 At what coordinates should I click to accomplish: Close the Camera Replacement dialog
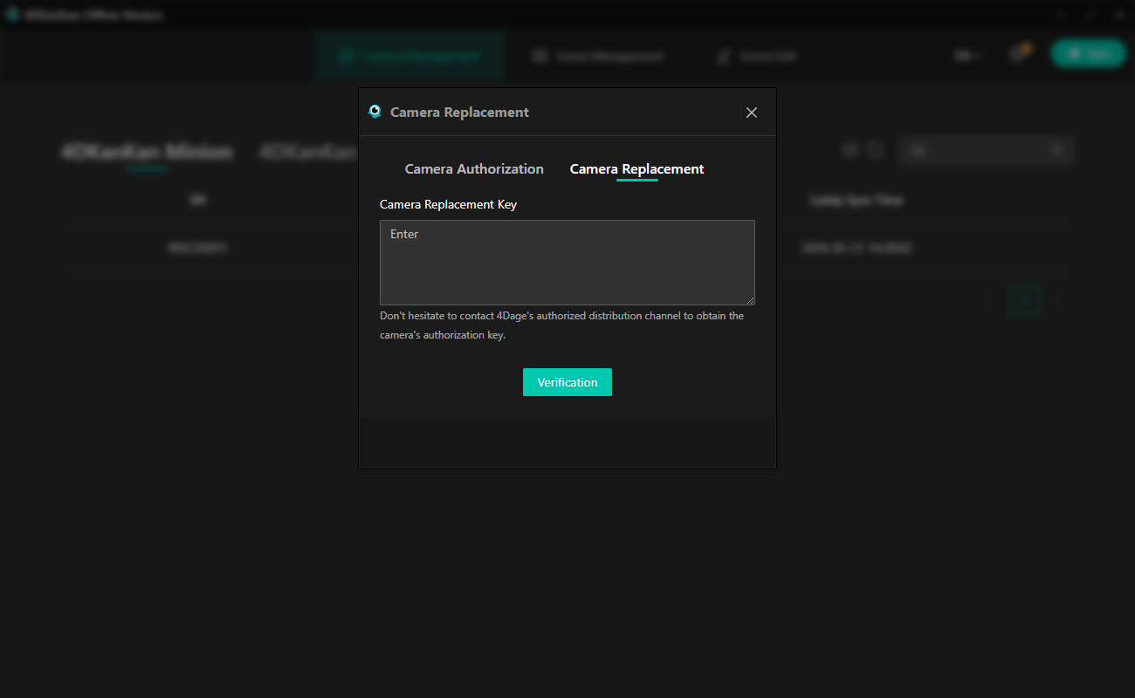point(751,113)
